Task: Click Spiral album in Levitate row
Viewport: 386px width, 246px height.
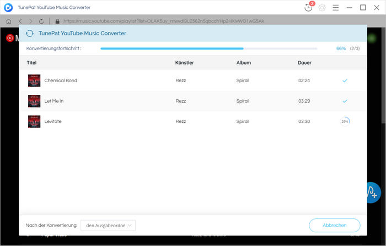Action: click(243, 121)
